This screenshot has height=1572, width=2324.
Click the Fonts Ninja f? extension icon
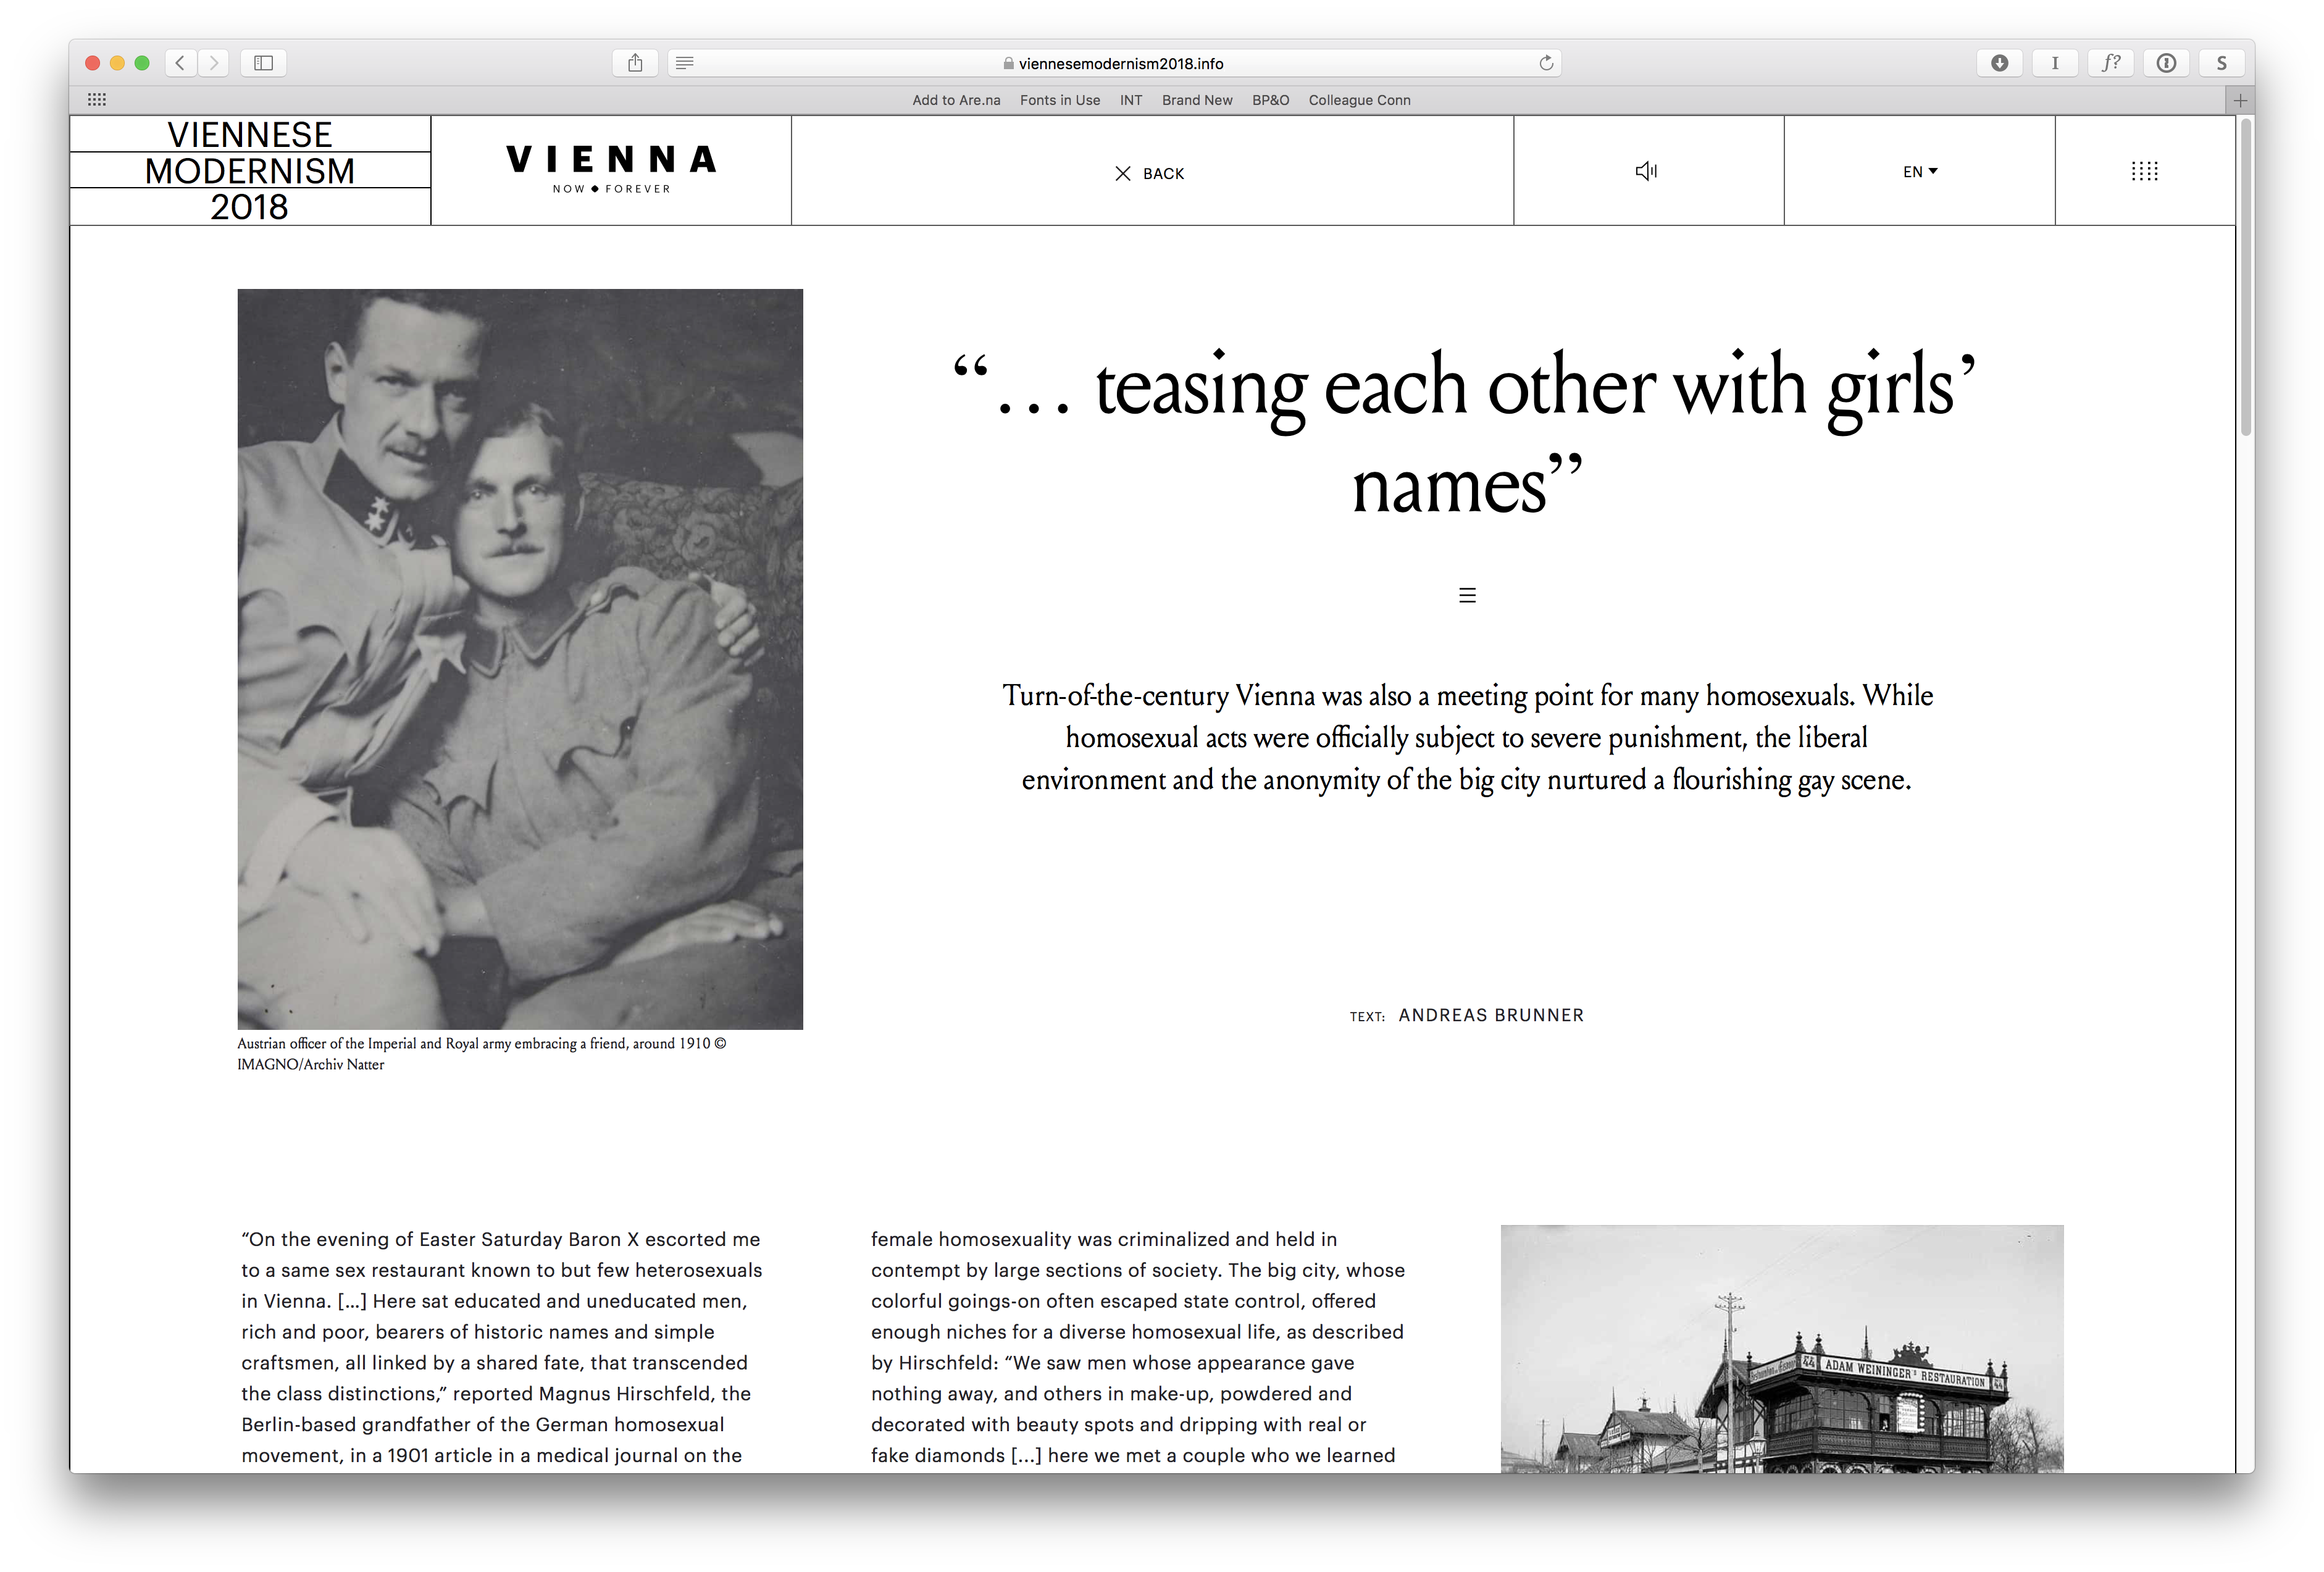pyautogui.click(x=2110, y=63)
